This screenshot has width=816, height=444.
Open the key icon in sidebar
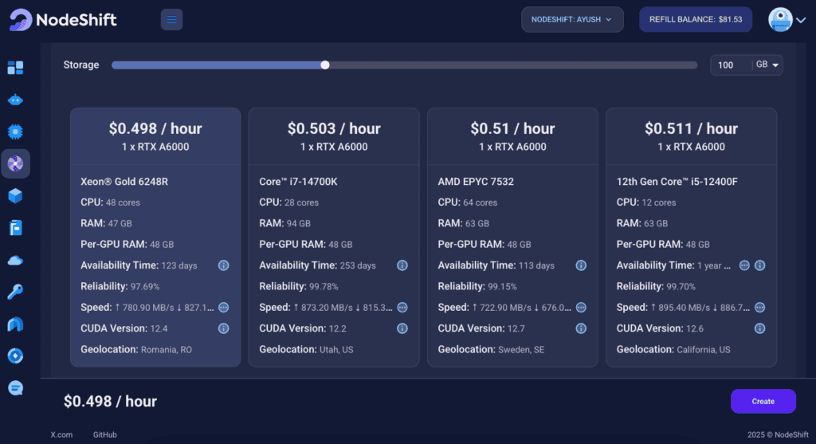click(15, 292)
